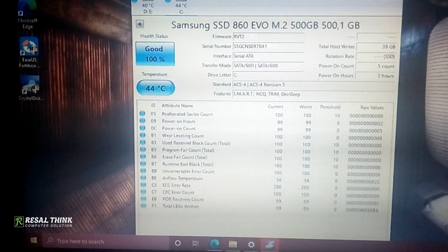The height and width of the screenshot is (252, 448).
Task: Click the Reallocated Sector Count status circle
Action: (x=142, y=113)
